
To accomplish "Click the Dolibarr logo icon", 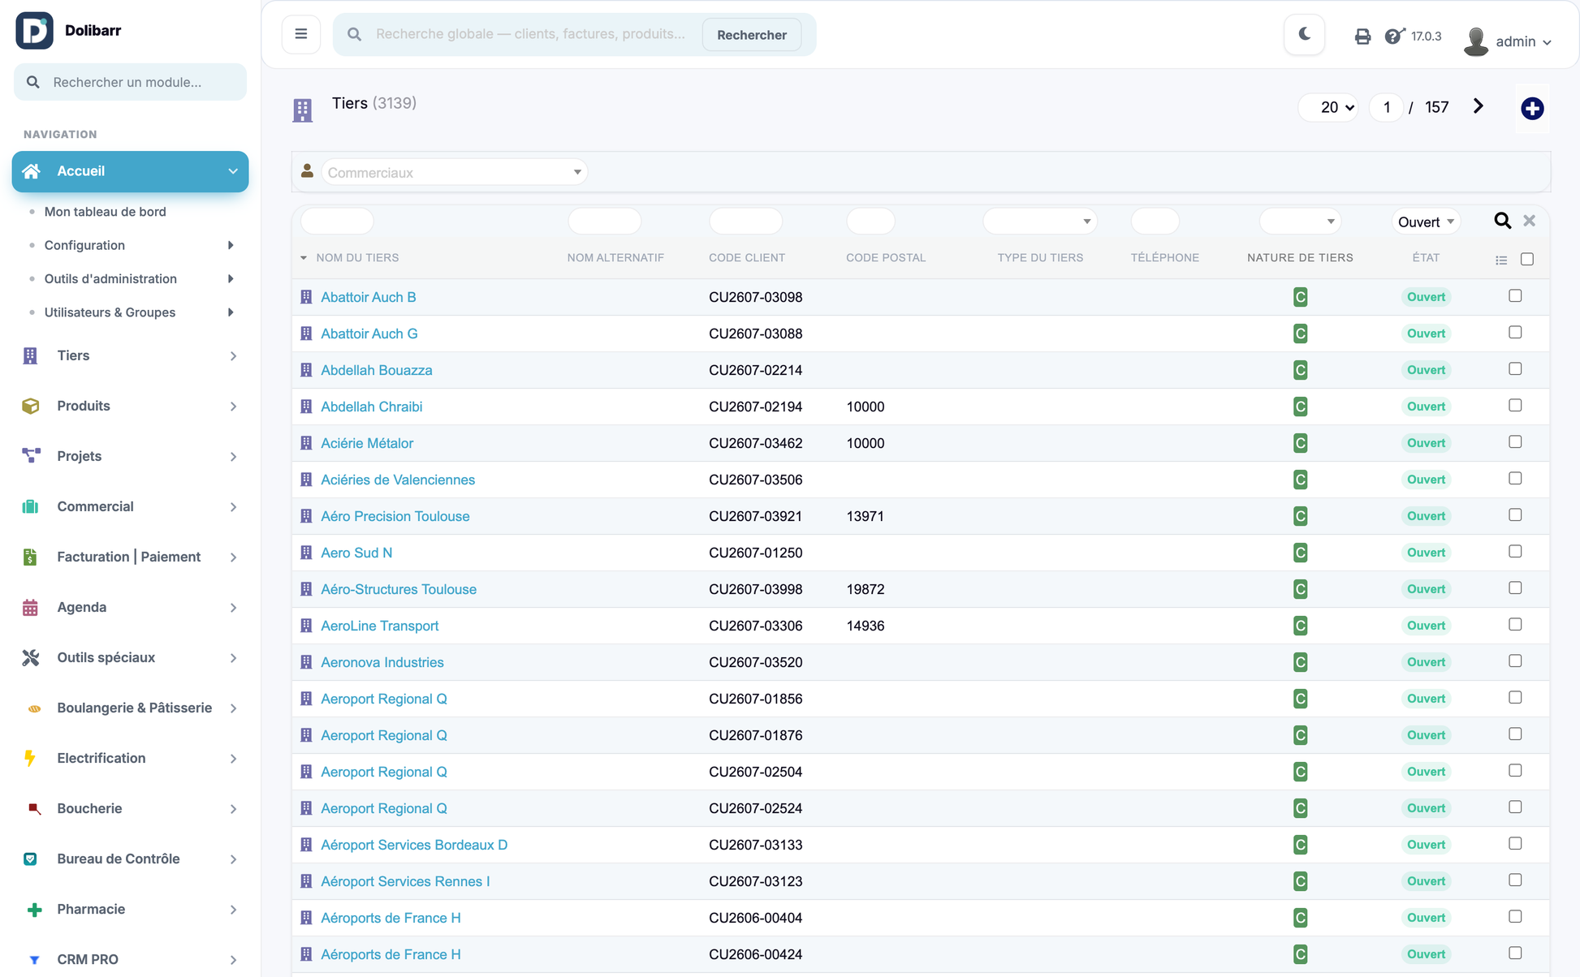I will click(x=34, y=31).
